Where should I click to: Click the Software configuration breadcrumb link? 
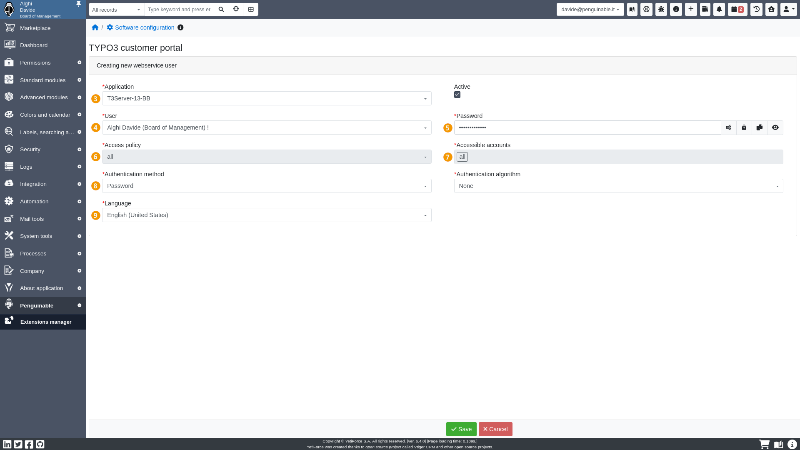(145, 27)
